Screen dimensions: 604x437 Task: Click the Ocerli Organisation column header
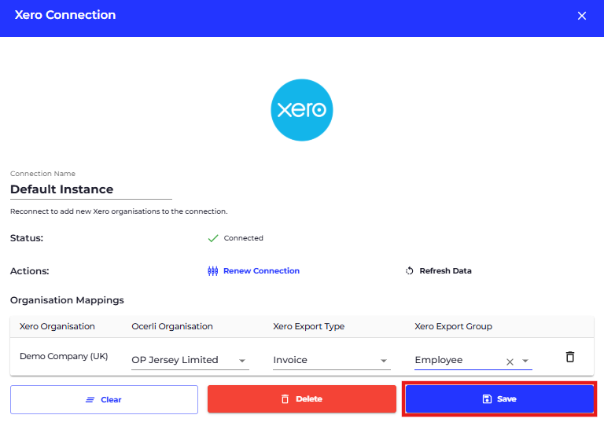click(172, 326)
